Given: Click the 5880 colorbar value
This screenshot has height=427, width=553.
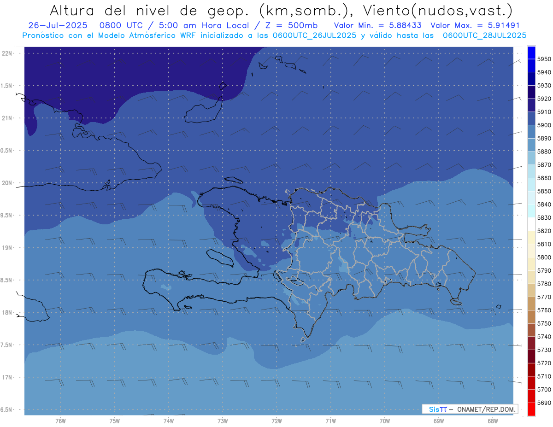Looking at the screenshot, I should coord(544,152).
